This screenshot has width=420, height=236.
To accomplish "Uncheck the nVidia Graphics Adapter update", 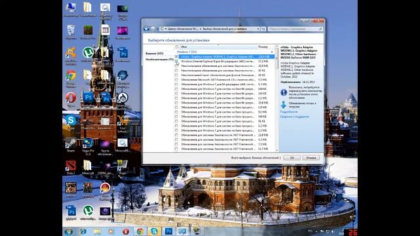I will click(x=177, y=57).
